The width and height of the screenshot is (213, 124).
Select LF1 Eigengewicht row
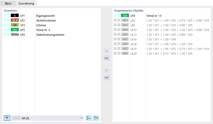[52, 16]
